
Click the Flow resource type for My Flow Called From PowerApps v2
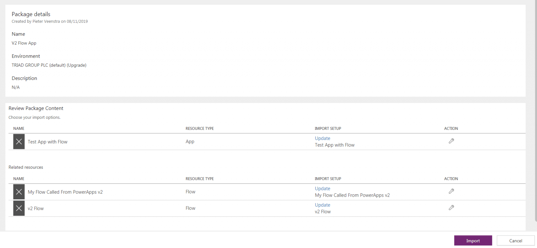coord(190,192)
